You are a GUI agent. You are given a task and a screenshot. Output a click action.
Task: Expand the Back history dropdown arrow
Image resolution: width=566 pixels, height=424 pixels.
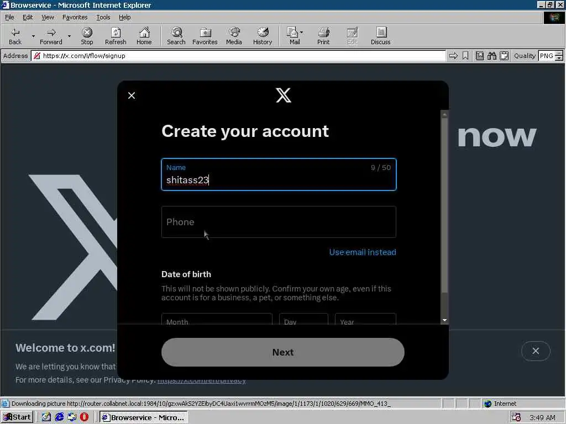click(x=33, y=36)
